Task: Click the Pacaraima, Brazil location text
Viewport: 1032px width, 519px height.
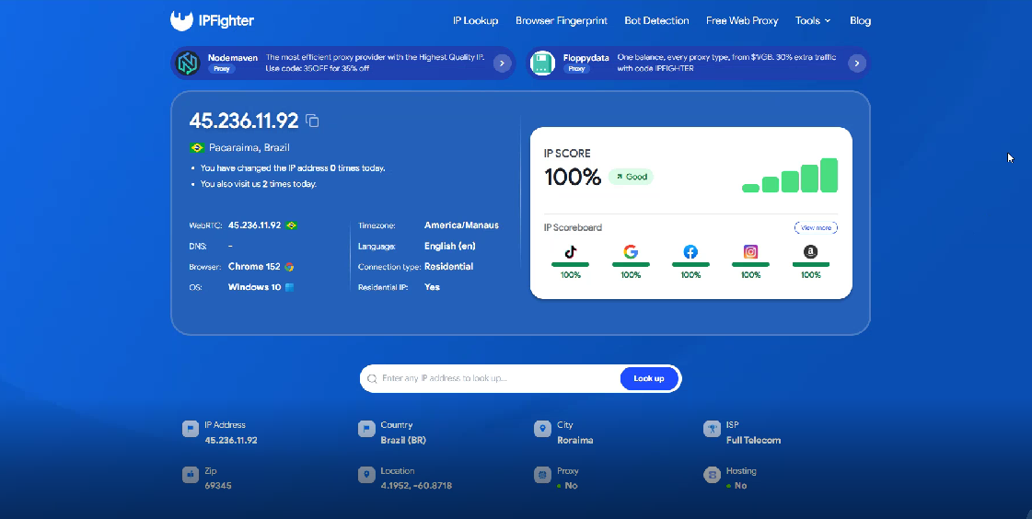Action: pos(249,148)
